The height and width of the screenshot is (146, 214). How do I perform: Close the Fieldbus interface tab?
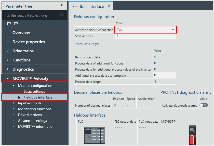(109, 6)
